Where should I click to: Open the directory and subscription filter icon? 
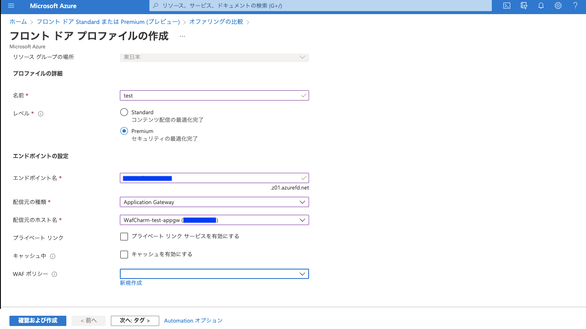524,6
